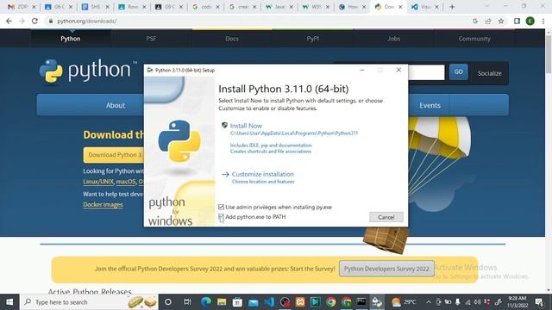Click the taskbar search box

89,302
